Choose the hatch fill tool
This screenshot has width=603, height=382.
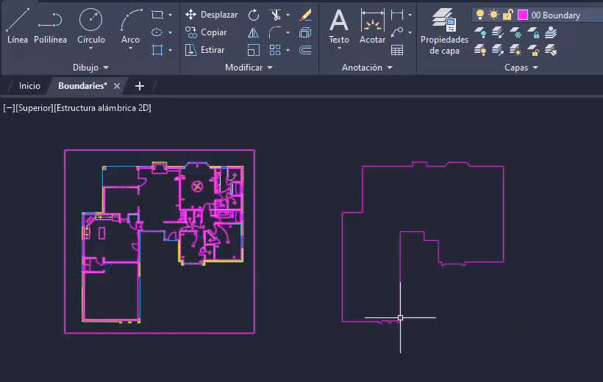tap(157, 50)
